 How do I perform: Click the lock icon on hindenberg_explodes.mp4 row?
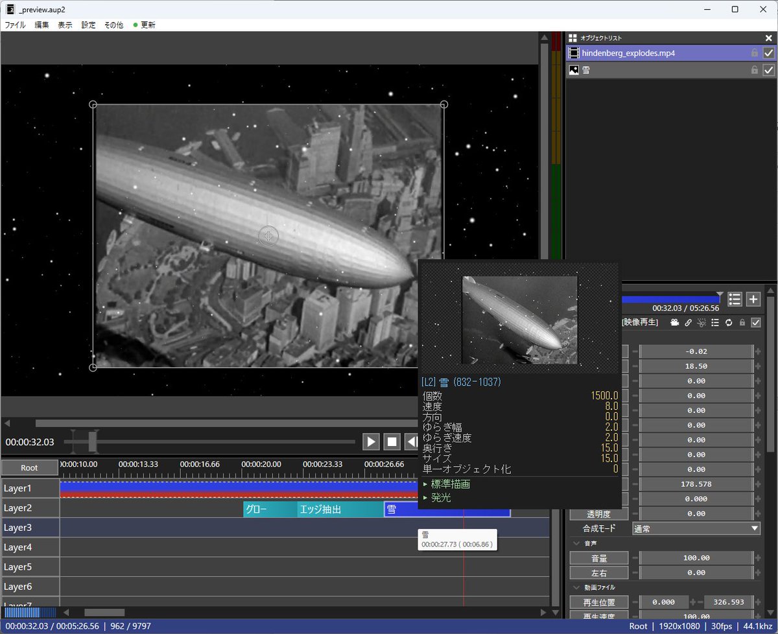tap(754, 53)
